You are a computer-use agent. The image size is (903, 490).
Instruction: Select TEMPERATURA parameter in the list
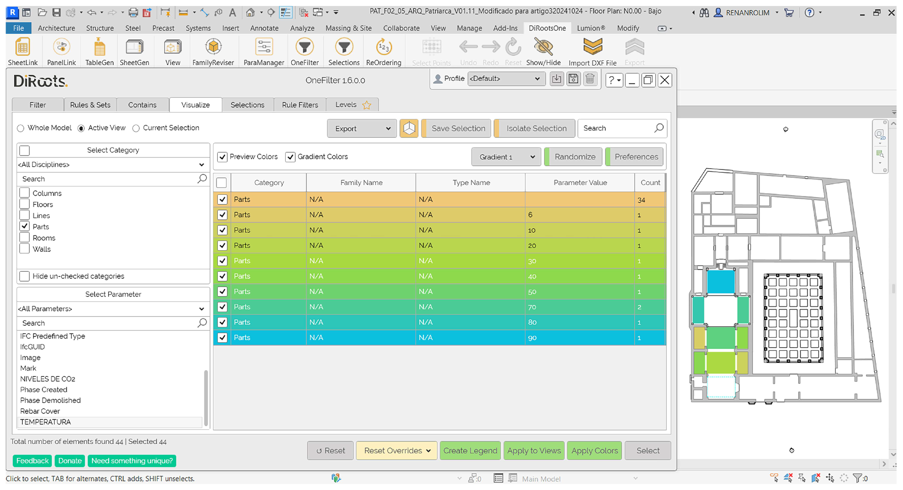click(x=46, y=422)
